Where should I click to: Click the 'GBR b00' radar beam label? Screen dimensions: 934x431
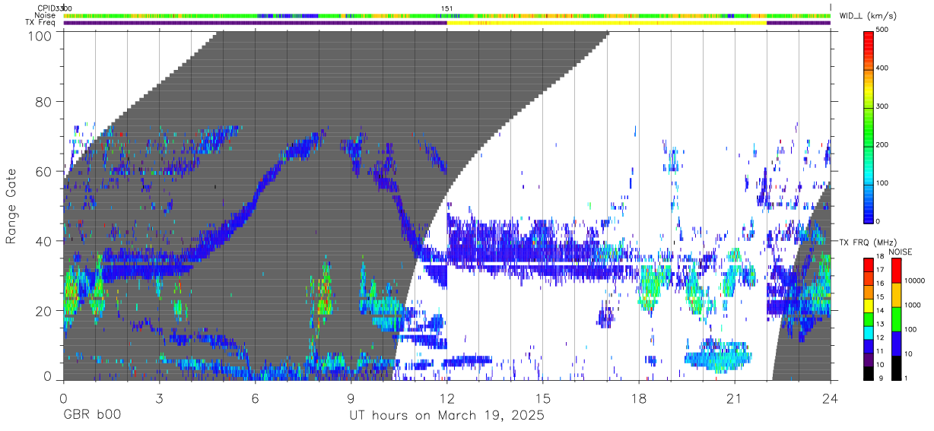pos(91,416)
